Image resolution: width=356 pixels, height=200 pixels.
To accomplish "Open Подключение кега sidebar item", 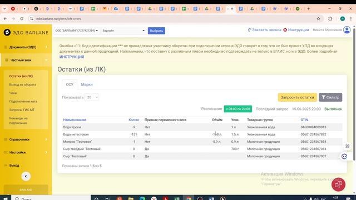I will [23, 101].
